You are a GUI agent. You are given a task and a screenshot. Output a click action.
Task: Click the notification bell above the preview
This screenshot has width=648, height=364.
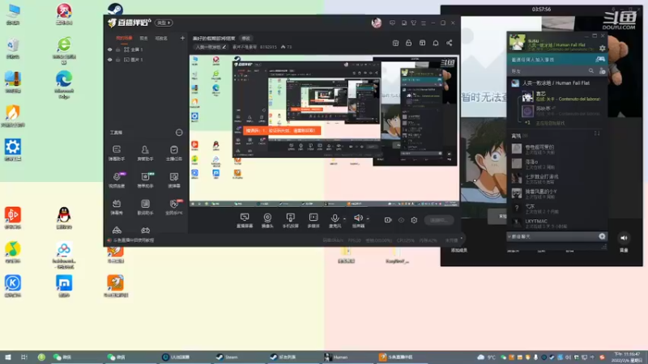pyautogui.click(x=436, y=43)
